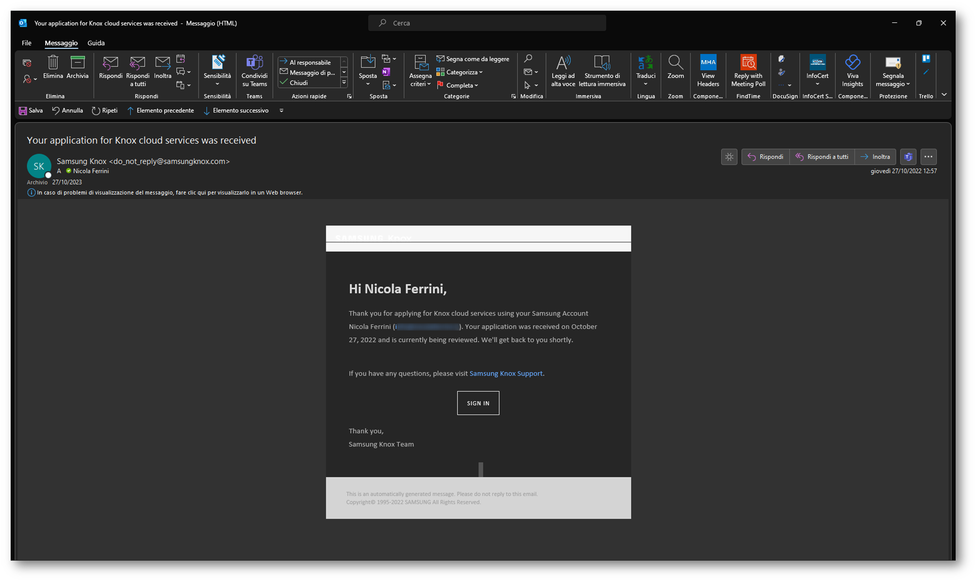Undo with the Annulla button

tap(68, 110)
